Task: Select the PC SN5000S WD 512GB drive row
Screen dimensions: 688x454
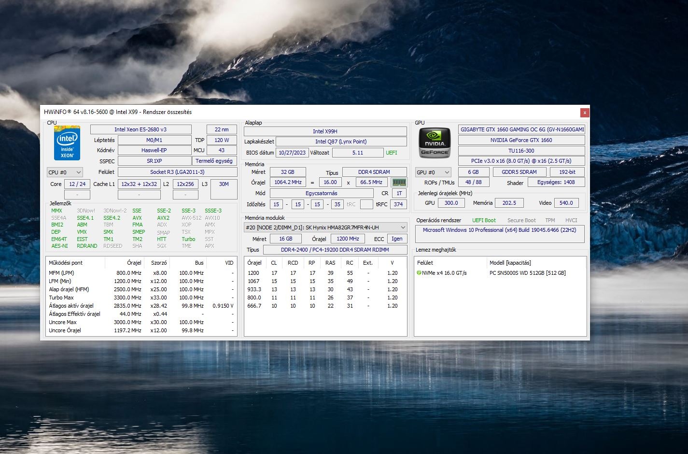Action: pyautogui.click(x=527, y=273)
